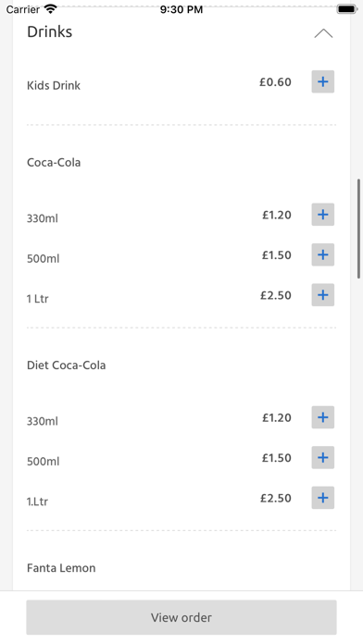
Task: Add Coca-Cola 500ml with plus button
Action: (x=322, y=254)
